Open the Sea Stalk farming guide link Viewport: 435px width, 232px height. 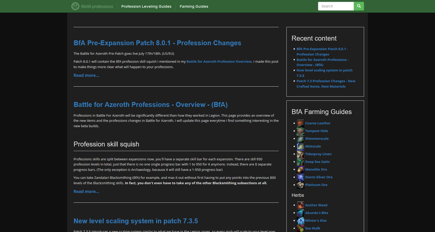[x=313, y=228]
